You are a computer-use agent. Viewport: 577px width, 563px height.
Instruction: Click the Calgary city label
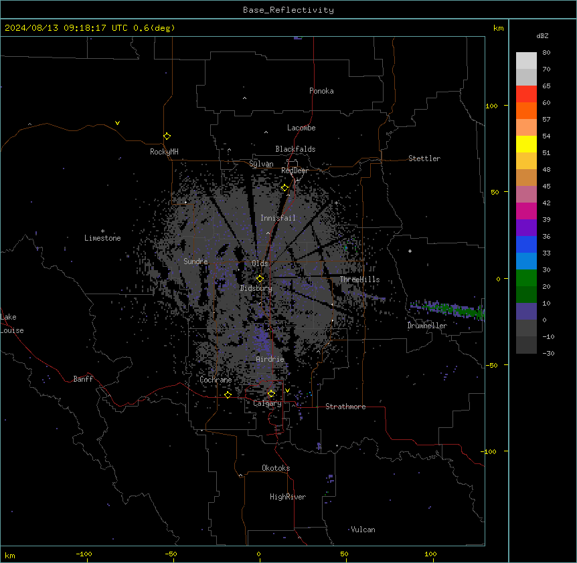[x=267, y=403]
